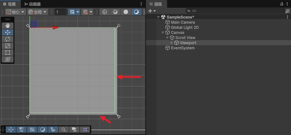The height and width of the screenshot is (135, 291).
Task: Toggle the Hierarchy panel lock
Action: point(281,4)
